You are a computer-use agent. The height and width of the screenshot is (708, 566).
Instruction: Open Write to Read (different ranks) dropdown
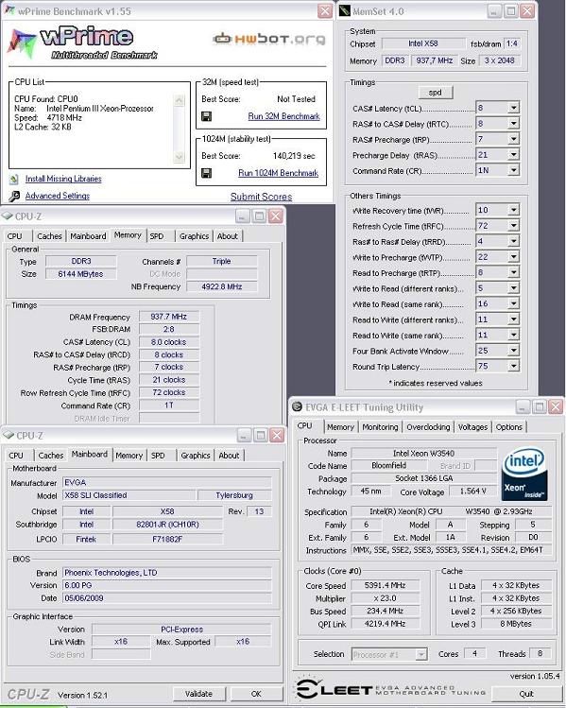click(x=513, y=288)
